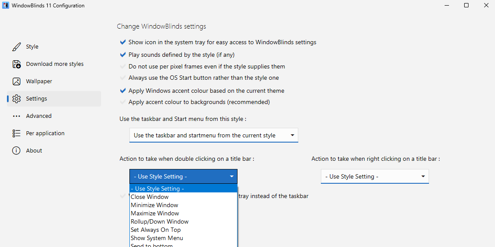Click the Advanced three-dots icon
Image resolution: width=495 pixels, height=247 pixels.
[16, 116]
